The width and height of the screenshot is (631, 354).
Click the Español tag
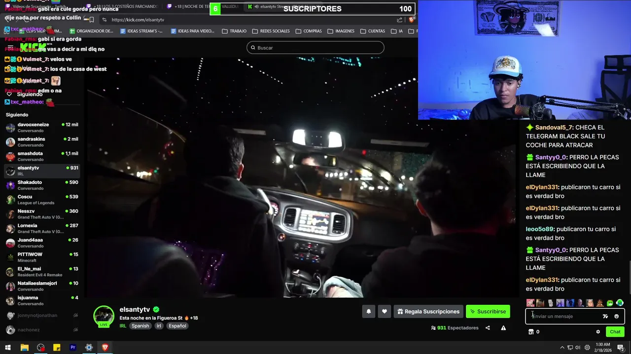pos(177,326)
